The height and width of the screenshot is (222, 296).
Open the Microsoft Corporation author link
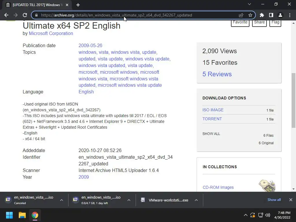[x=51, y=34]
